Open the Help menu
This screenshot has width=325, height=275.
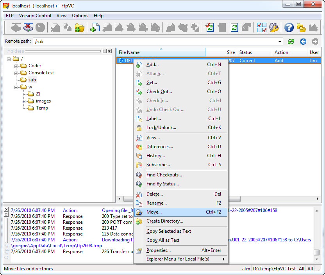pos(98,16)
